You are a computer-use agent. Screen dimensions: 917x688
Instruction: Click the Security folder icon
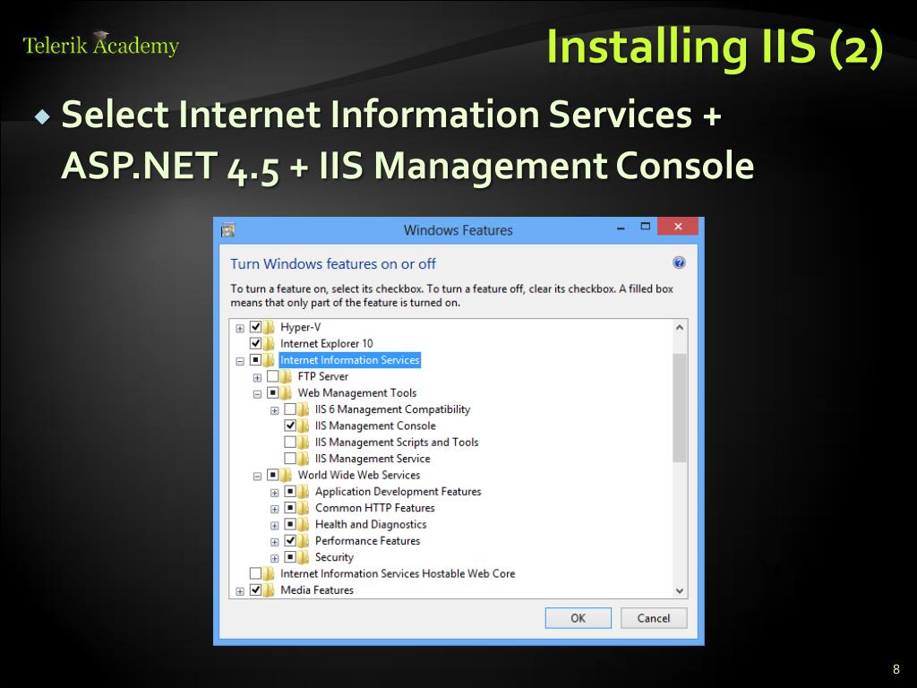[x=304, y=557]
